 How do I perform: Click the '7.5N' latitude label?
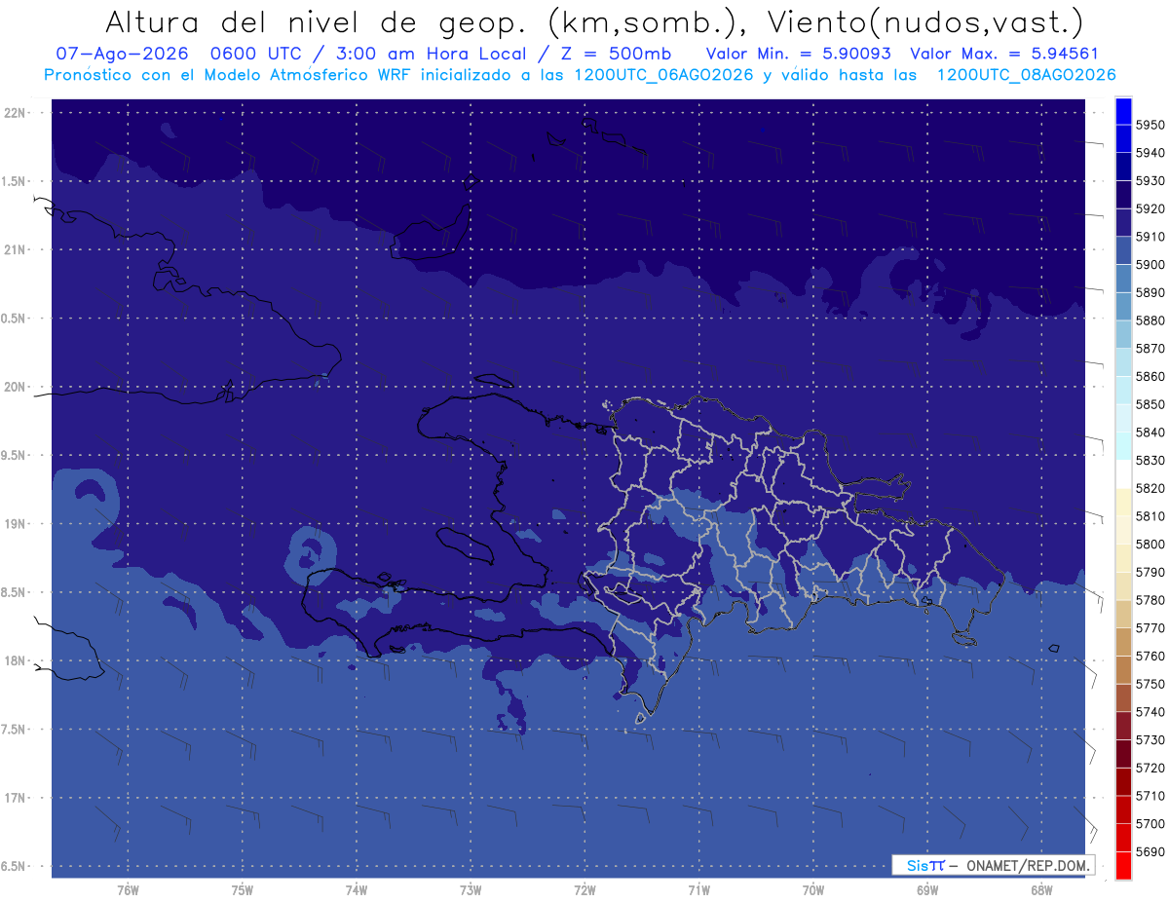click(x=14, y=730)
